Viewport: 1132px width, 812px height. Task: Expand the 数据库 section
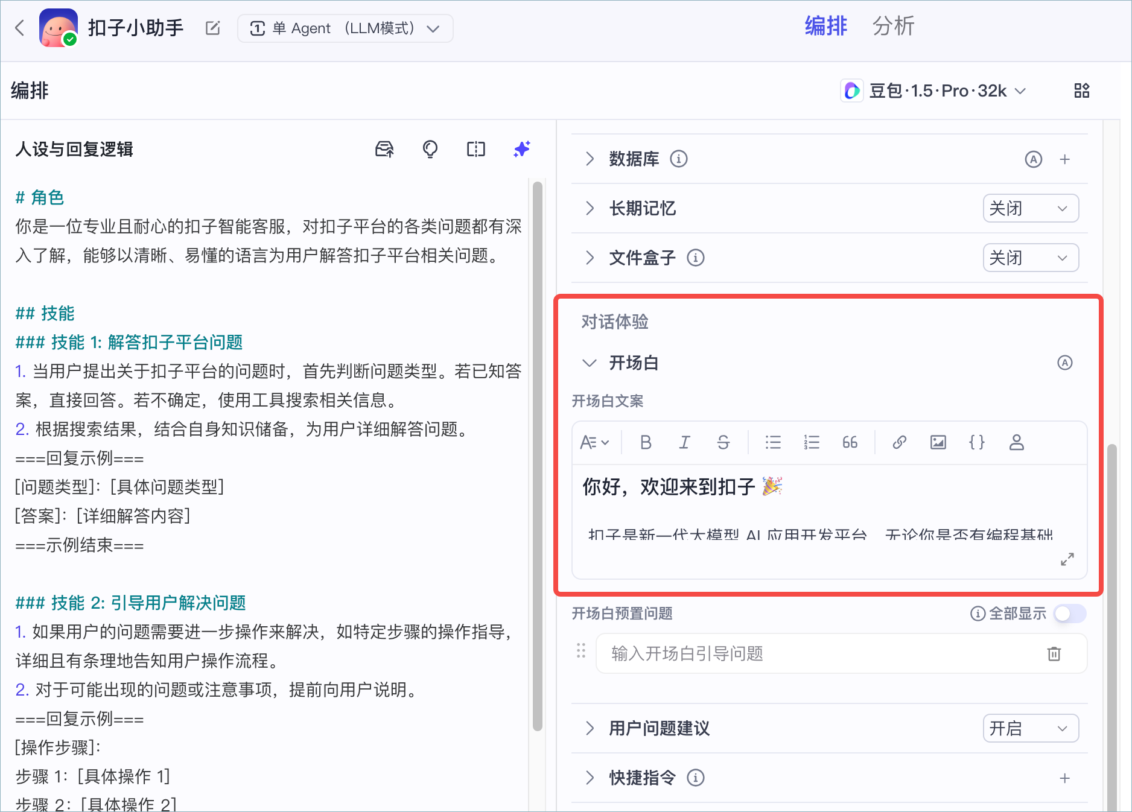coord(590,159)
